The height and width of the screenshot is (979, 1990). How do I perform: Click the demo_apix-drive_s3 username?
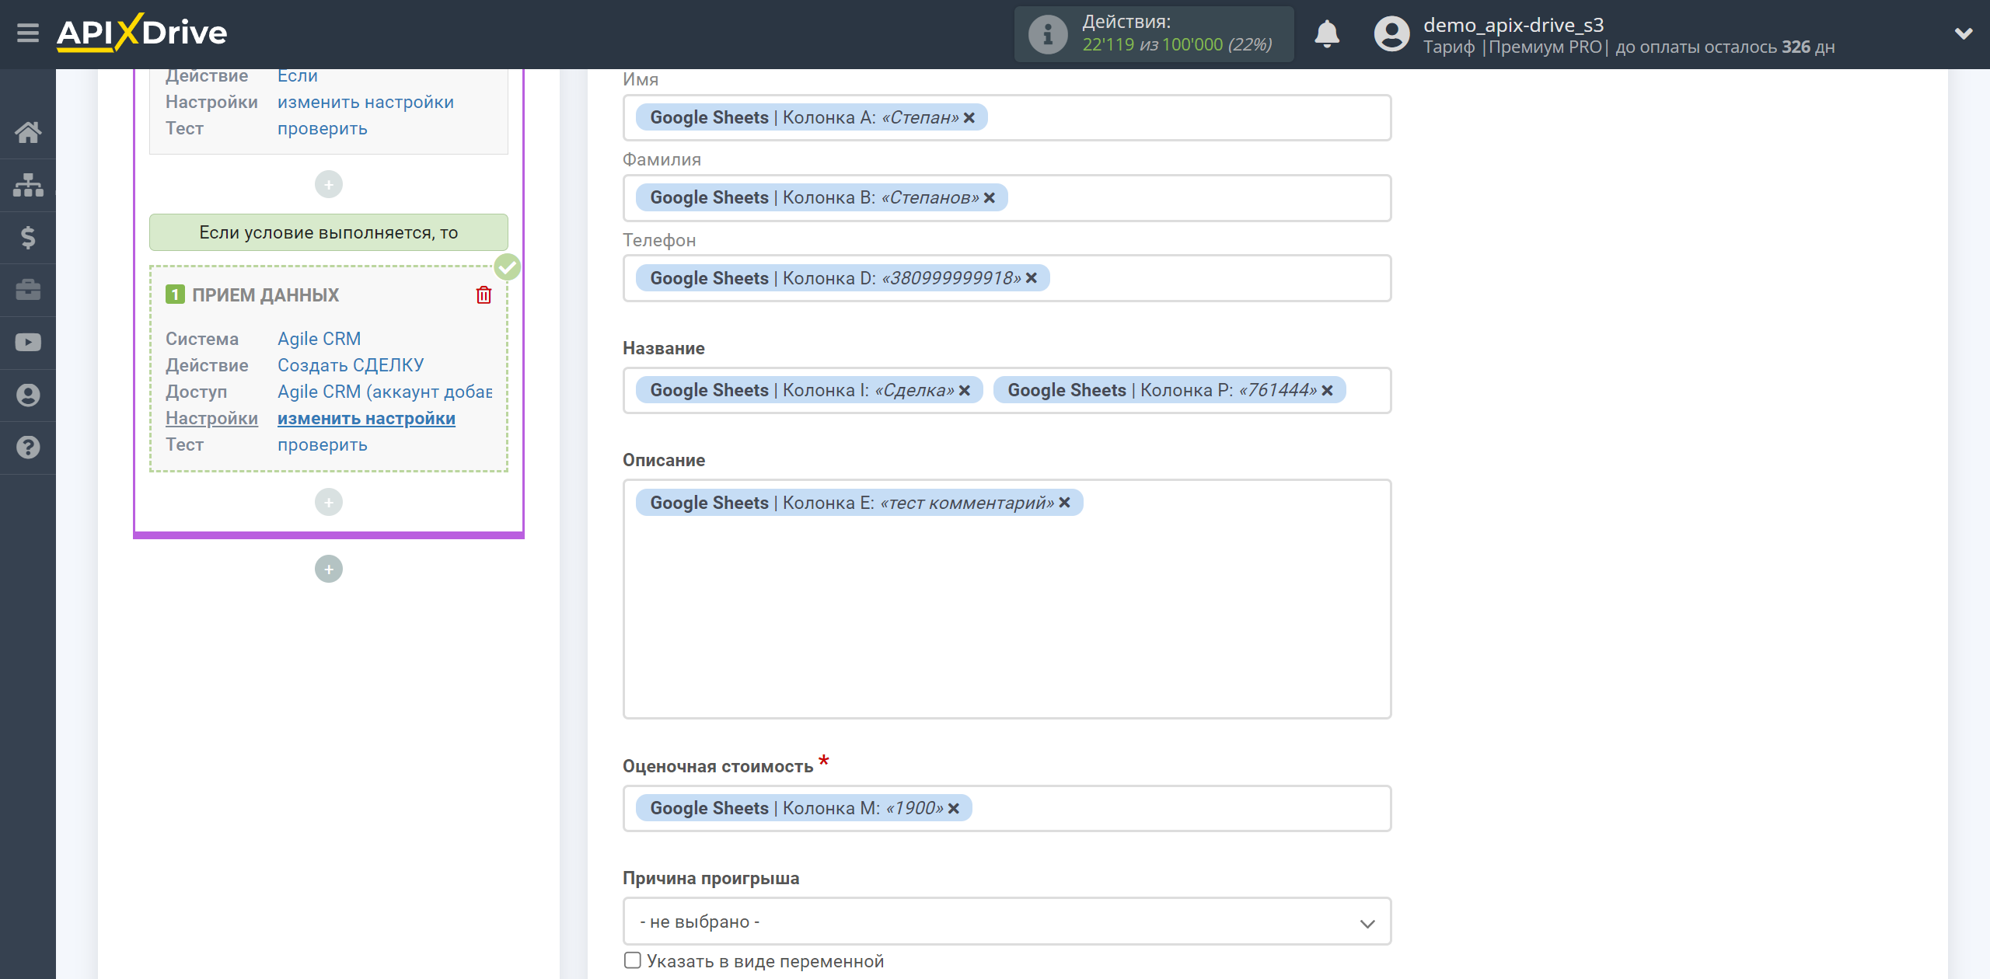click(x=1513, y=25)
